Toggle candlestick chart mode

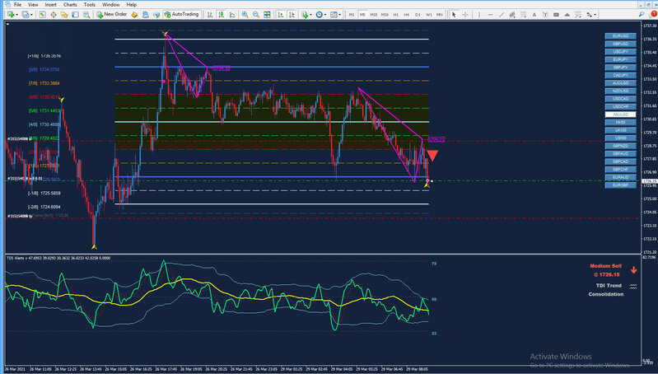[221, 14]
